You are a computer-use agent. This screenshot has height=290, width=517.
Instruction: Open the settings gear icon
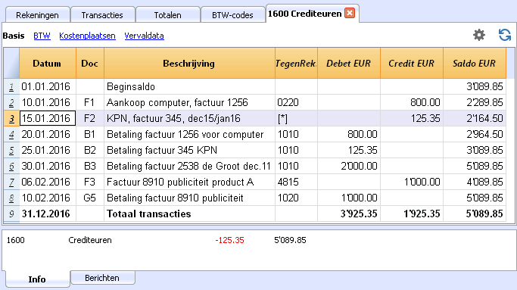[x=479, y=35]
